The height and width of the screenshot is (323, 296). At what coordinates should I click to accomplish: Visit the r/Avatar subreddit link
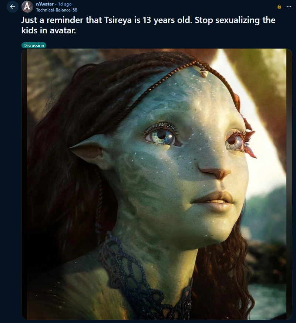click(x=45, y=4)
